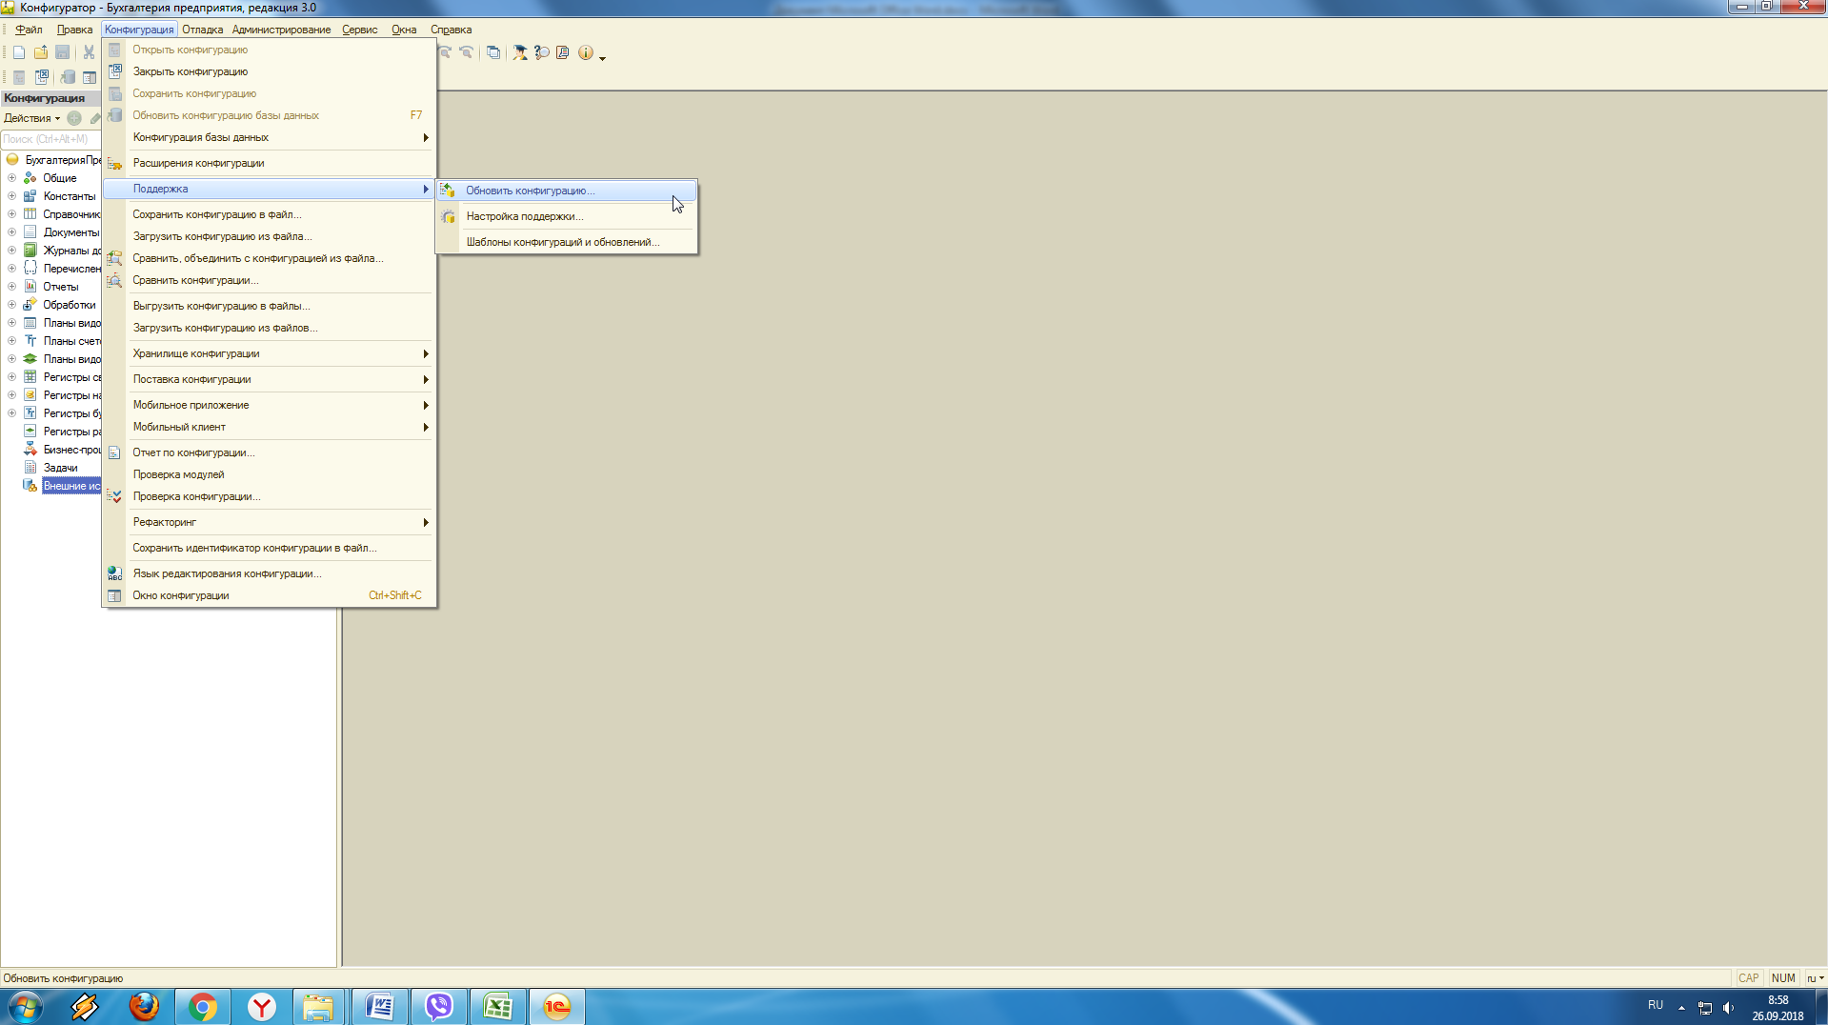Expand the Справочники tree node

[11, 214]
